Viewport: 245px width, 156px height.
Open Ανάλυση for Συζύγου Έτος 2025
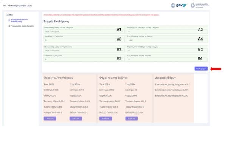click(x=105, y=119)
